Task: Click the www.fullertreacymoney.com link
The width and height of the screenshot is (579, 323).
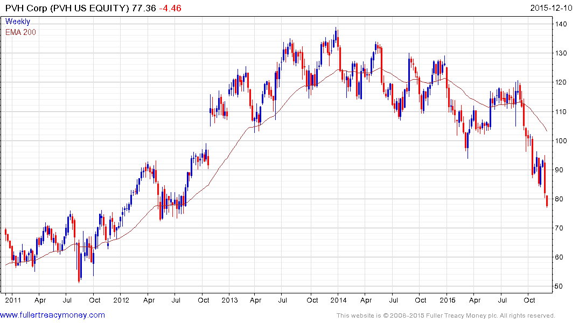Action: [x=52, y=315]
